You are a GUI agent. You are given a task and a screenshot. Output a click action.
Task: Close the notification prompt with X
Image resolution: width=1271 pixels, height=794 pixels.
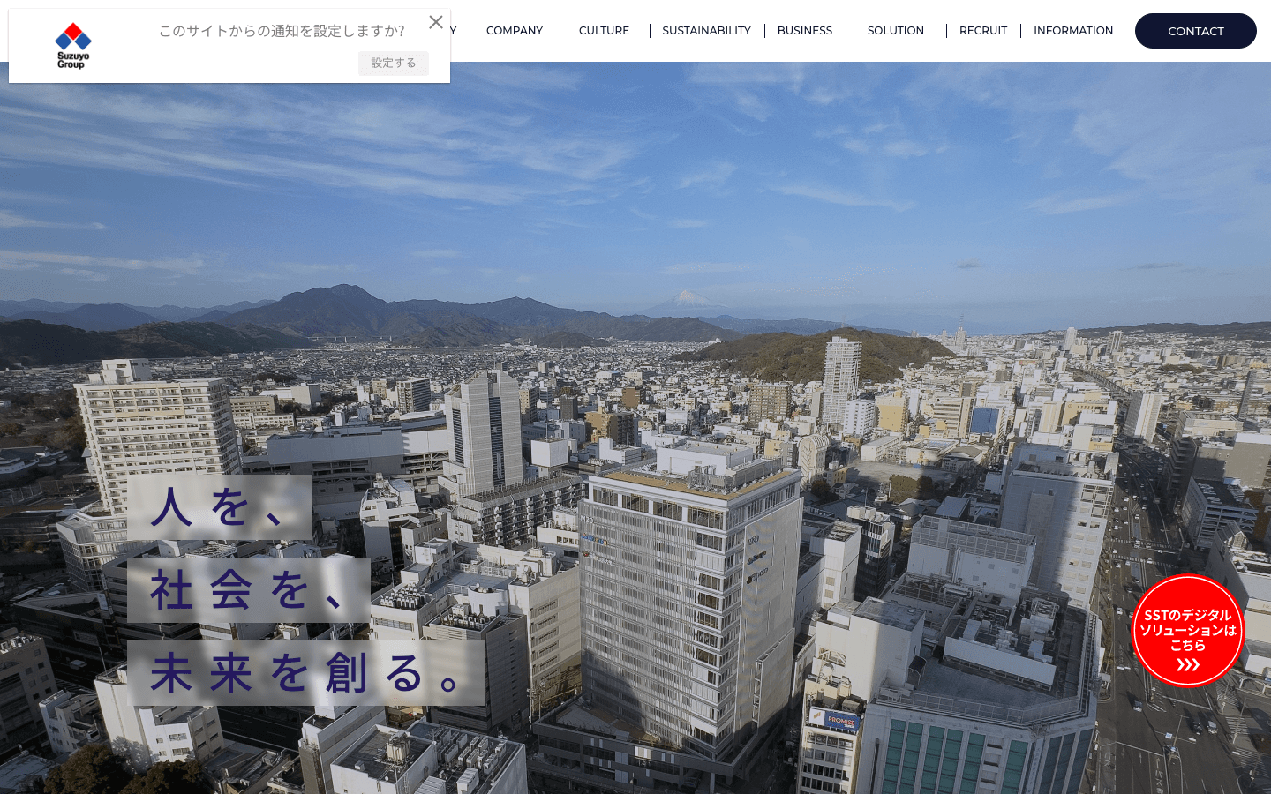coord(436,22)
